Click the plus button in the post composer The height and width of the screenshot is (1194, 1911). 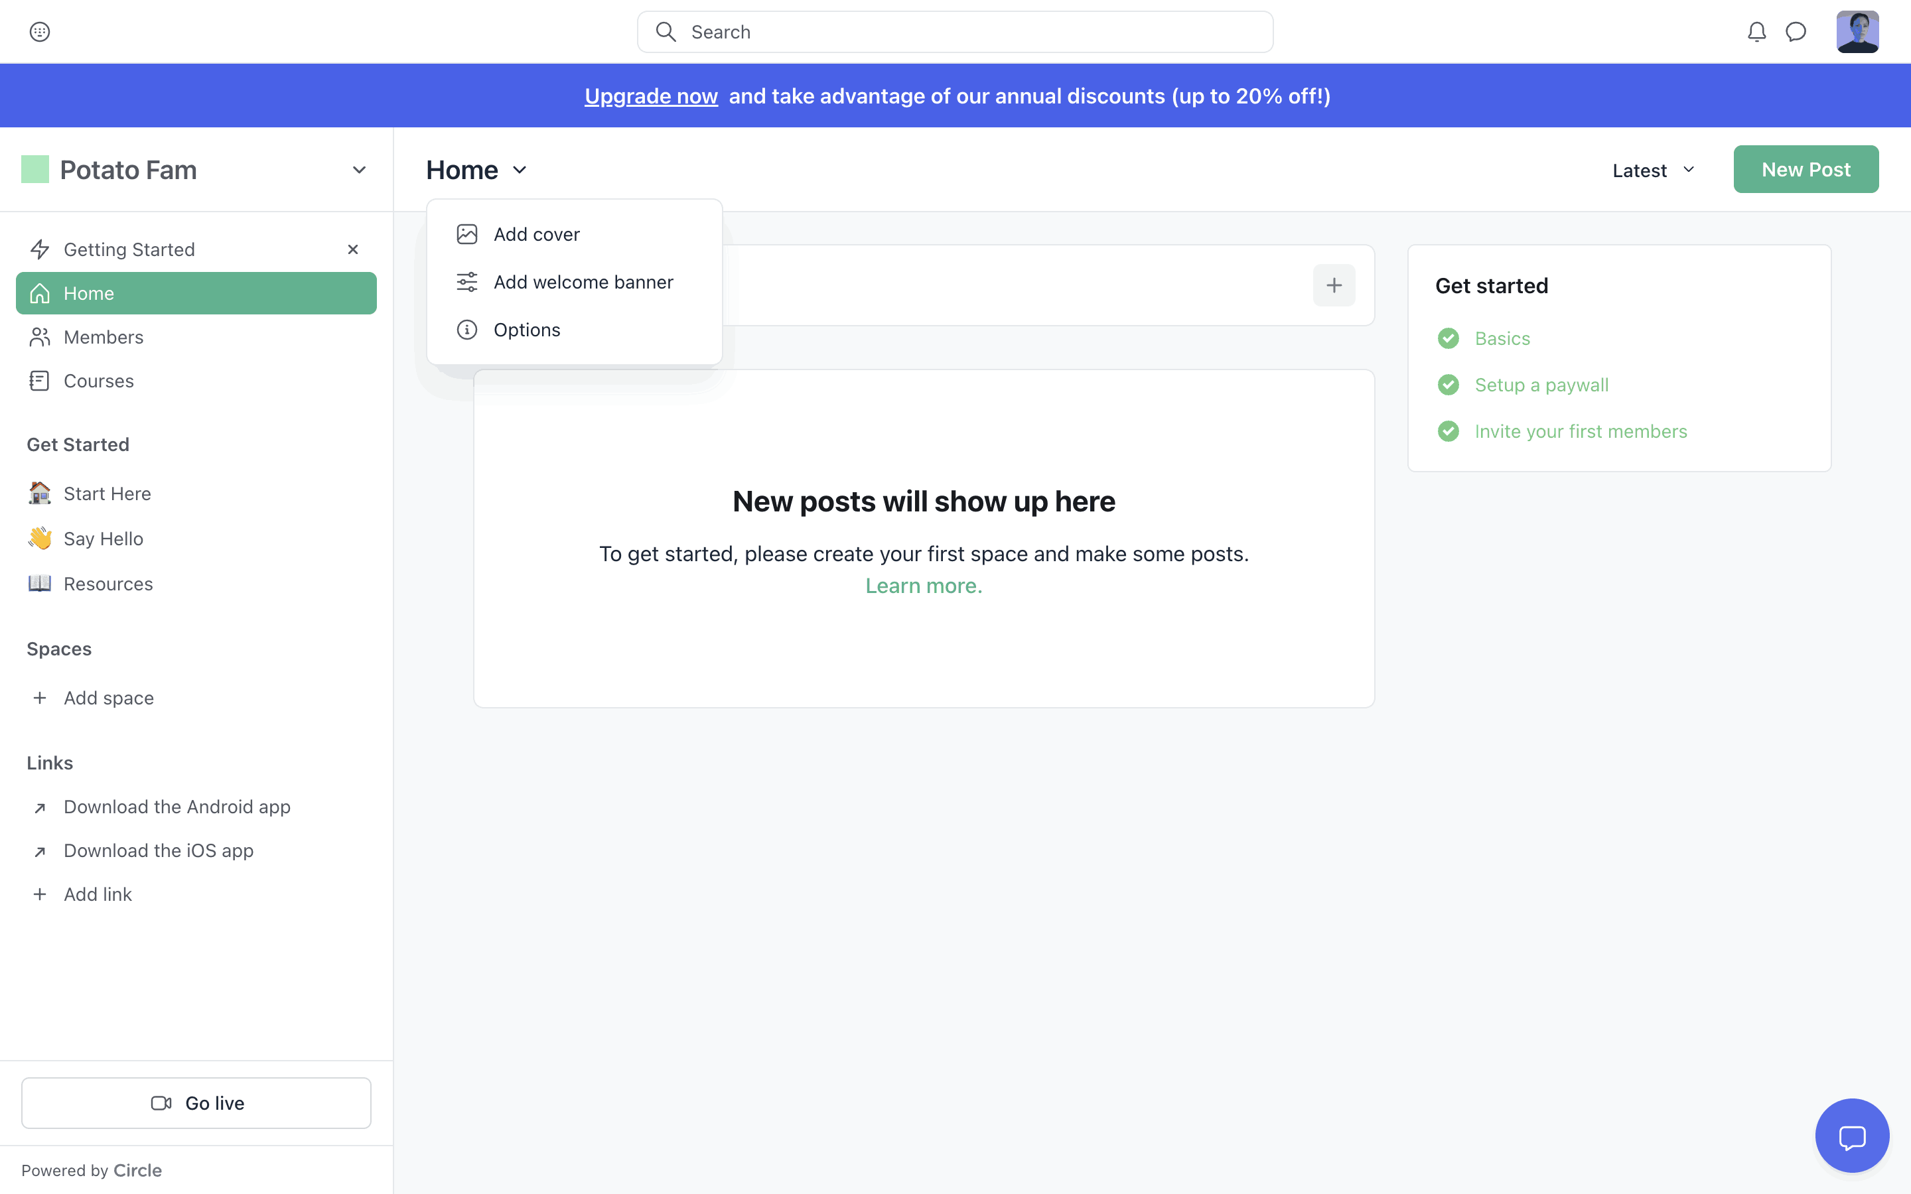tap(1334, 285)
